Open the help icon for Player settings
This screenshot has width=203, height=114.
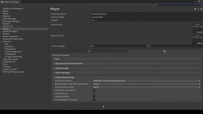tap(195, 9)
